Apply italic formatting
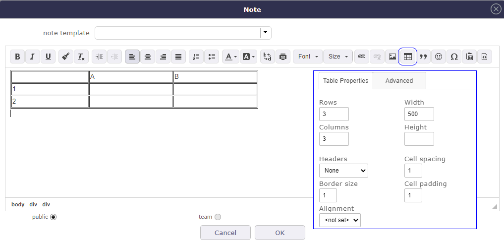The height and width of the screenshot is (242, 504). 32,57
